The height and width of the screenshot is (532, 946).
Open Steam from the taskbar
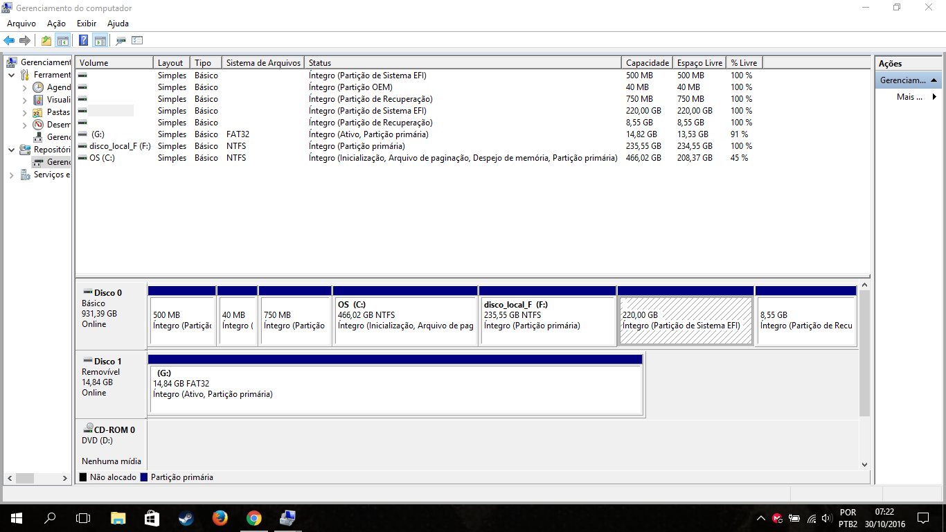tap(186, 517)
